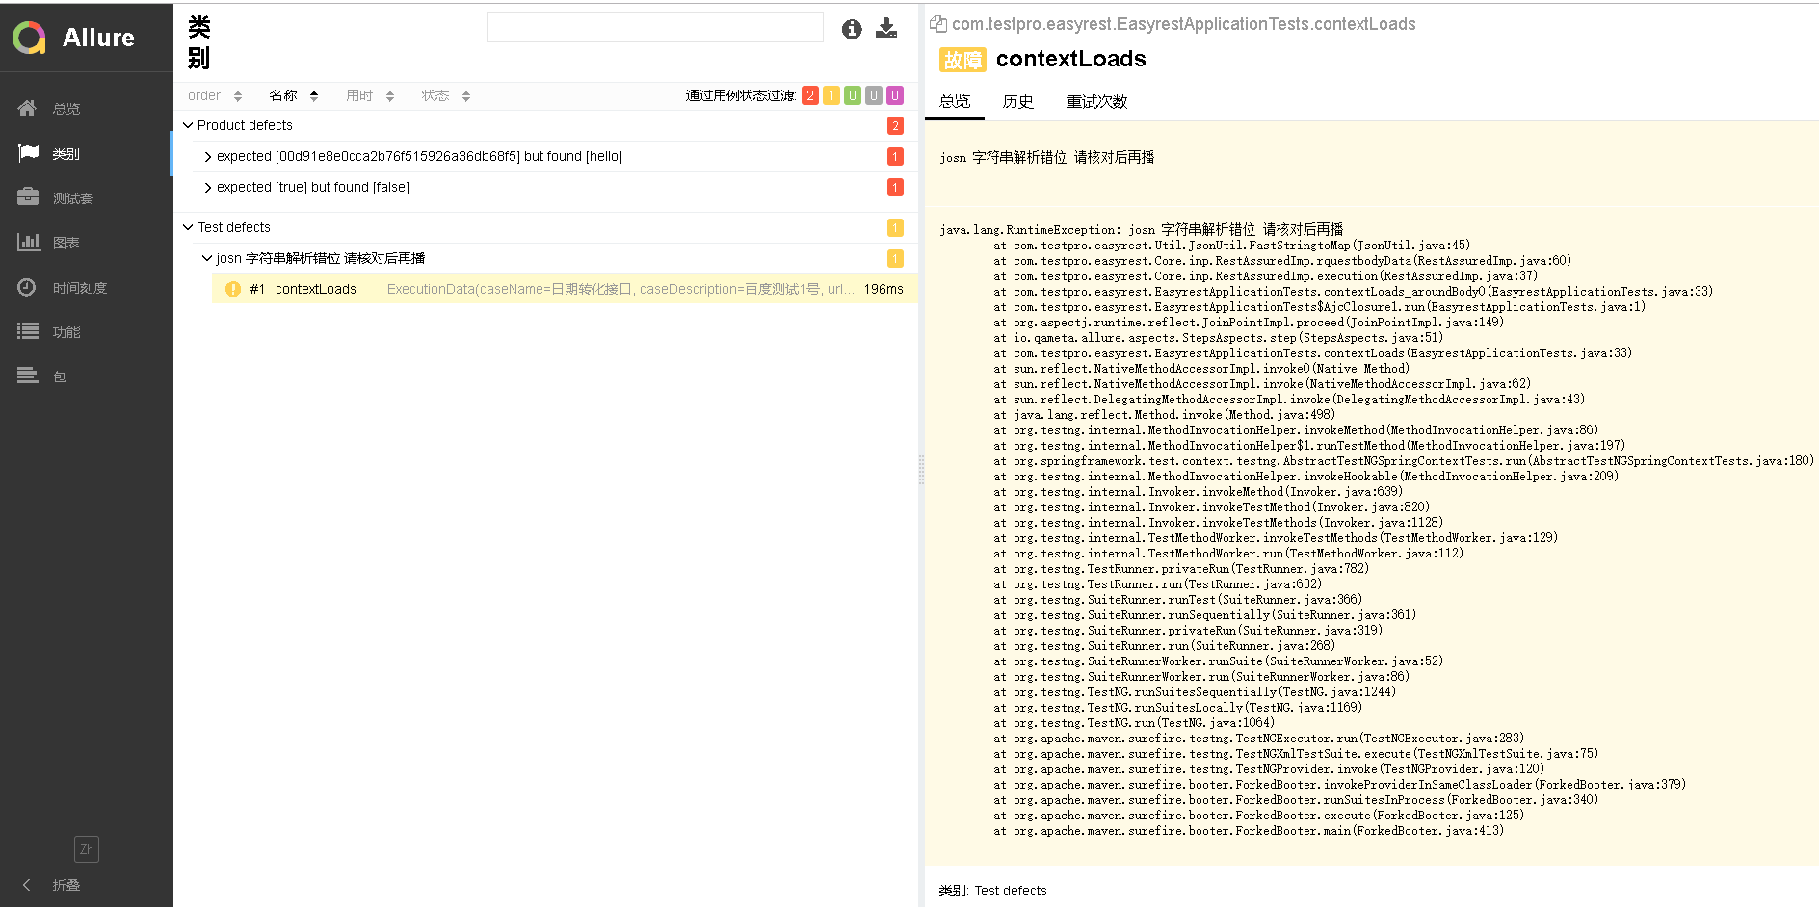Sort by the 名称 column

(x=294, y=95)
